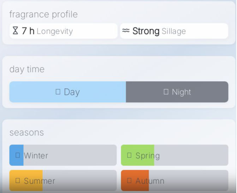Click the grey Sillage label text

click(174, 31)
